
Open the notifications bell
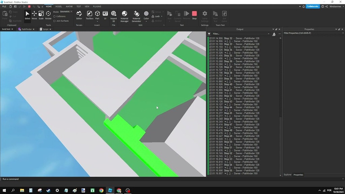coord(304,7)
